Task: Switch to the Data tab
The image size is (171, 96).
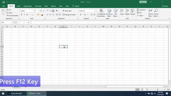Action: click(x=46, y=6)
